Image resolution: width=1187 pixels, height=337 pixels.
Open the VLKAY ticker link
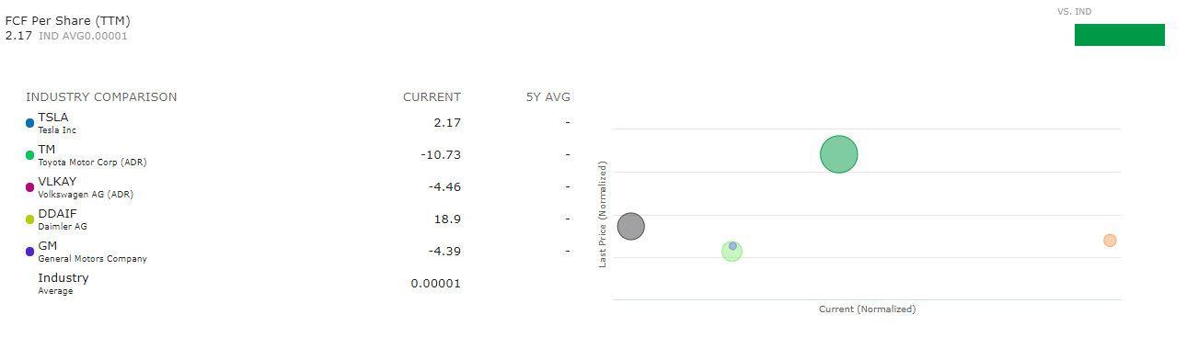[57, 182]
